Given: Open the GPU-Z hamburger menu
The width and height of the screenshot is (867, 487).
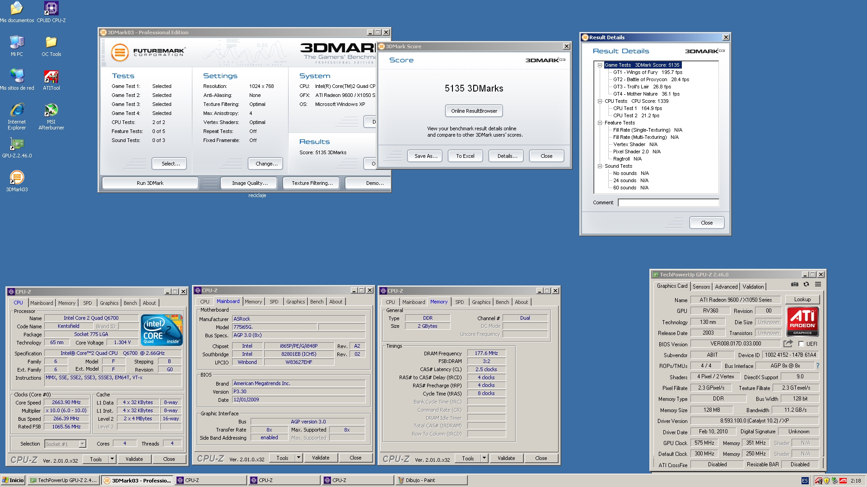Looking at the screenshot, I should coord(818,285).
